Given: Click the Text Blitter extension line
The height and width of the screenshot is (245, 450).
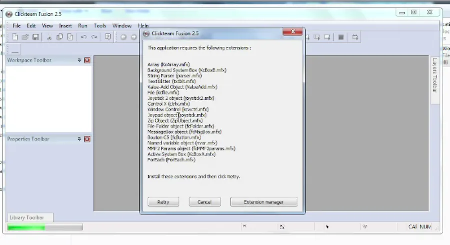Looking at the screenshot, I should tap(172, 81).
